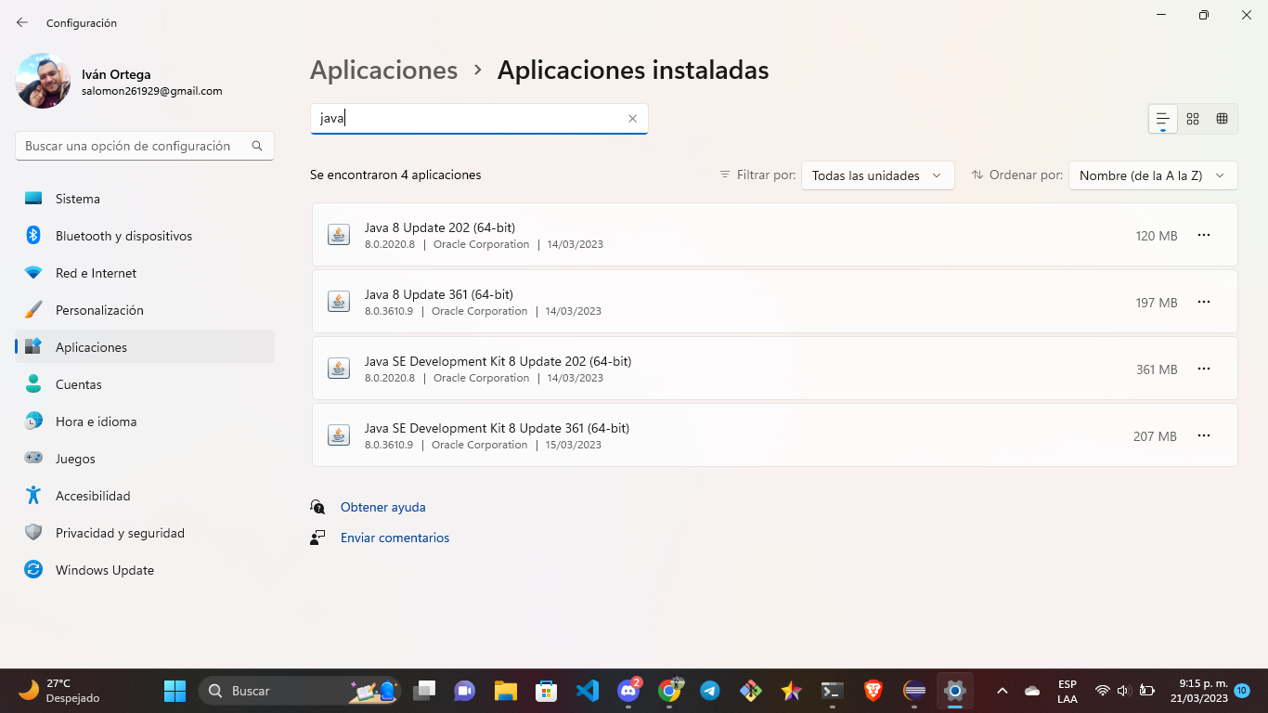Click the Obtener ayuda link
This screenshot has height=713, width=1268.
tap(382, 507)
